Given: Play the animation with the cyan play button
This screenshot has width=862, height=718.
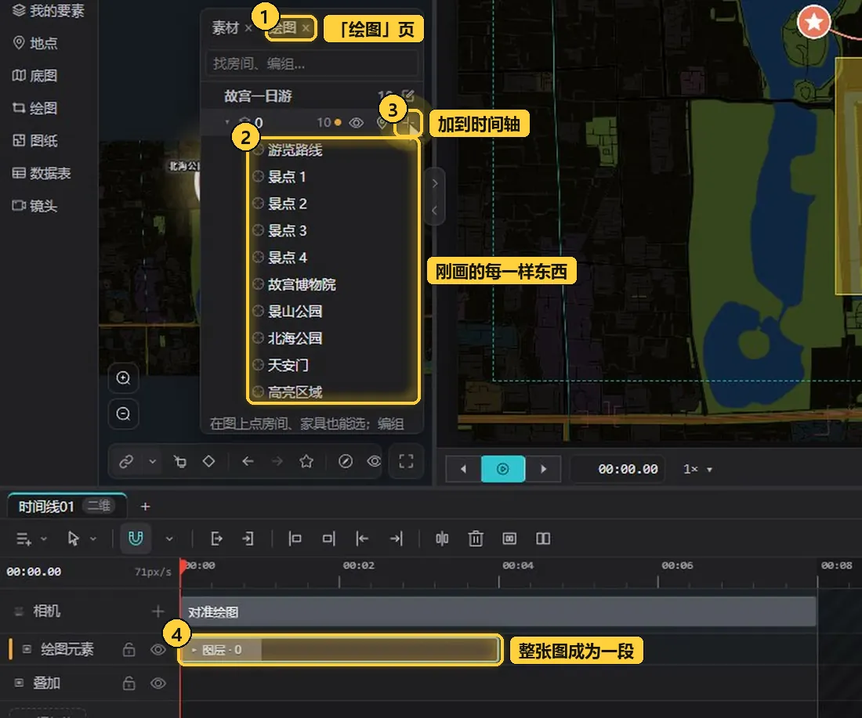Looking at the screenshot, I should click(503, 469).
